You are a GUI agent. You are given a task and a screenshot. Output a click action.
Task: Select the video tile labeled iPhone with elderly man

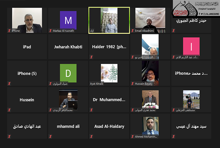[x=27, y=20]
